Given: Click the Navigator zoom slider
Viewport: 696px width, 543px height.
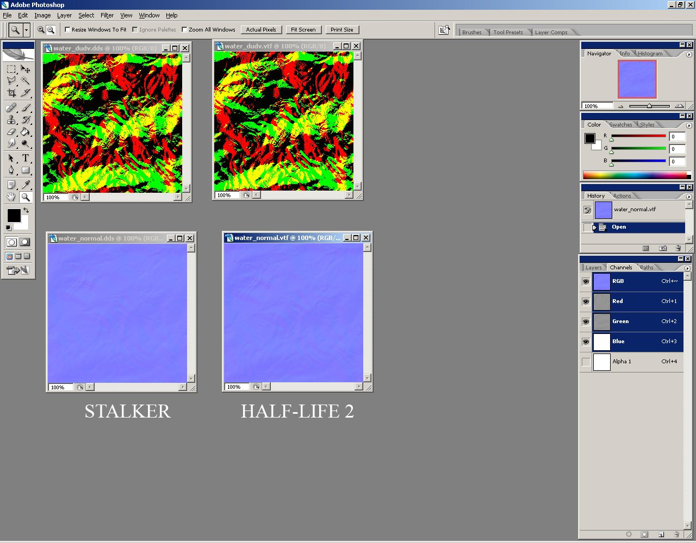Looking at the screenshot, I should [649, 106].
